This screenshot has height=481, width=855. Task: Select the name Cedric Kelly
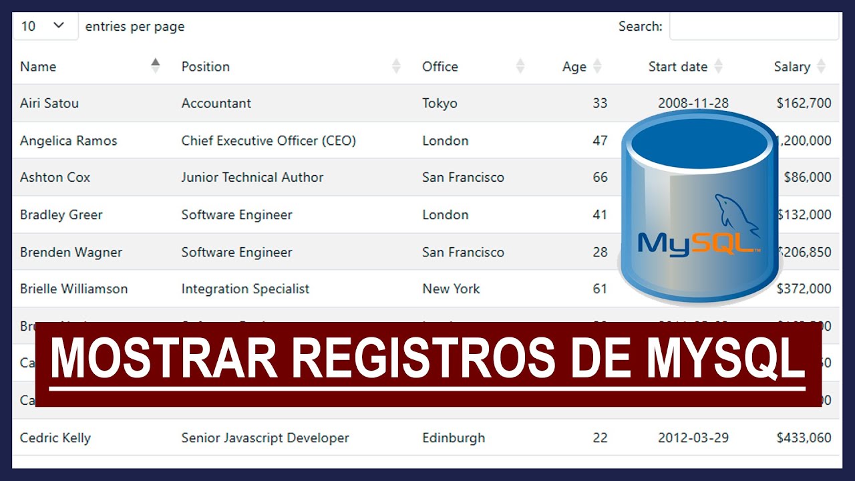[x=55, y=438]
